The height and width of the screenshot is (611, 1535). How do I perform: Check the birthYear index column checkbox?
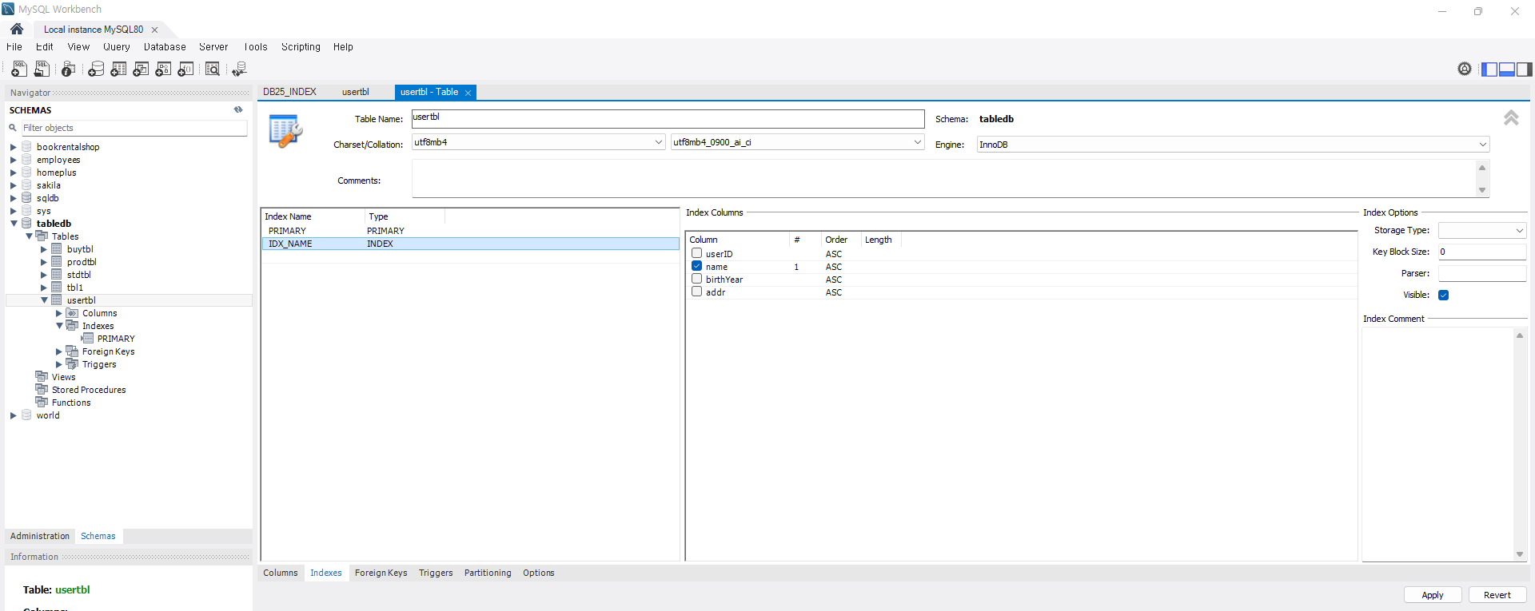[x=697, y=279]
